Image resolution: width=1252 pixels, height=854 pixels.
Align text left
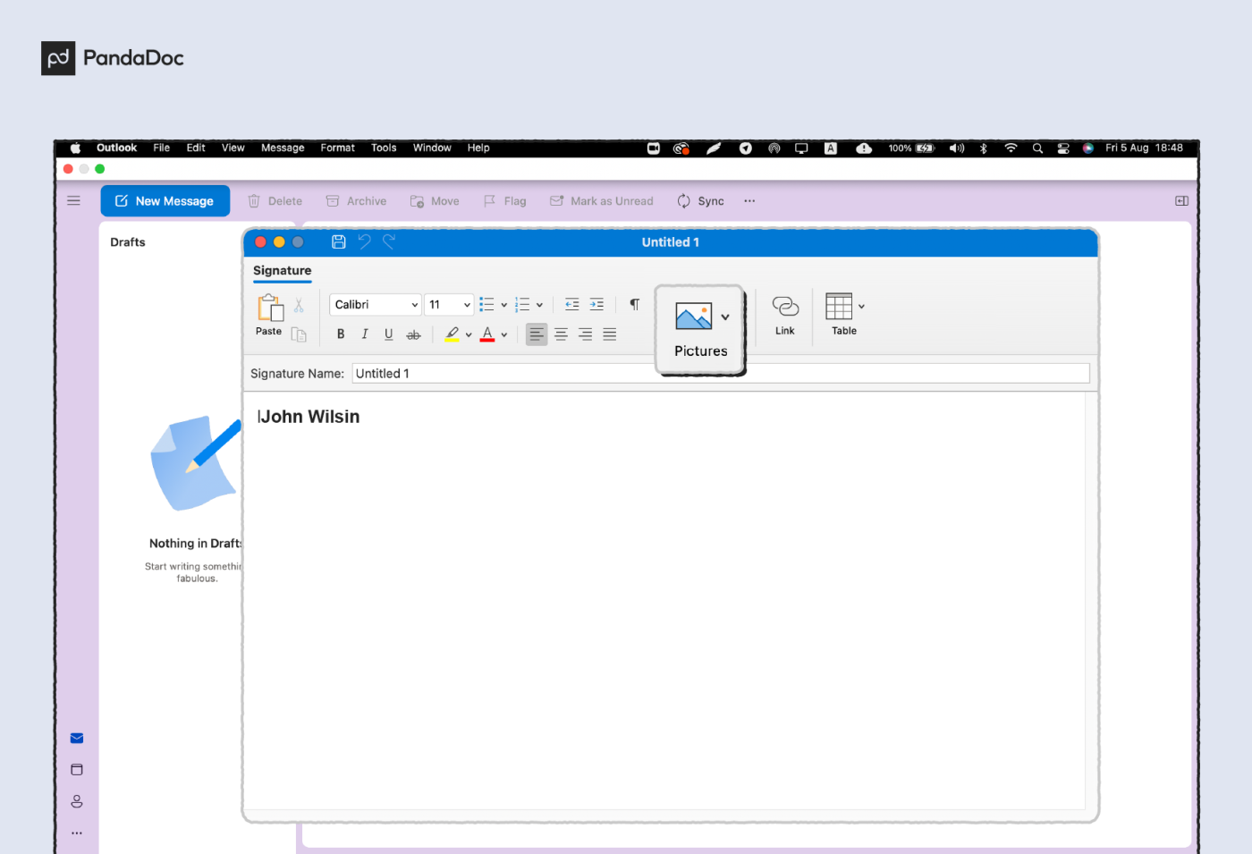tap(537, 334)
